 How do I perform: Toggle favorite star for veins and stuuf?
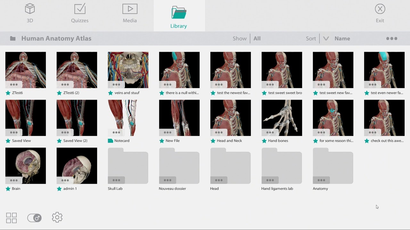(111, 93)
